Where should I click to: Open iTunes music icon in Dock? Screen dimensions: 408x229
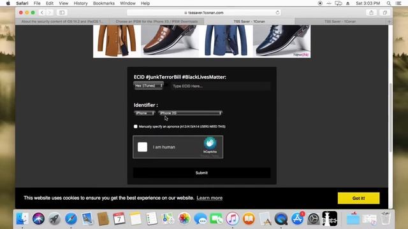[x=232, y=219]
